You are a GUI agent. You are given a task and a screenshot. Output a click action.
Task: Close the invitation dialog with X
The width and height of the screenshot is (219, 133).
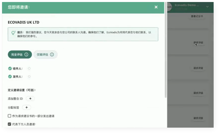tap(156, 7)
